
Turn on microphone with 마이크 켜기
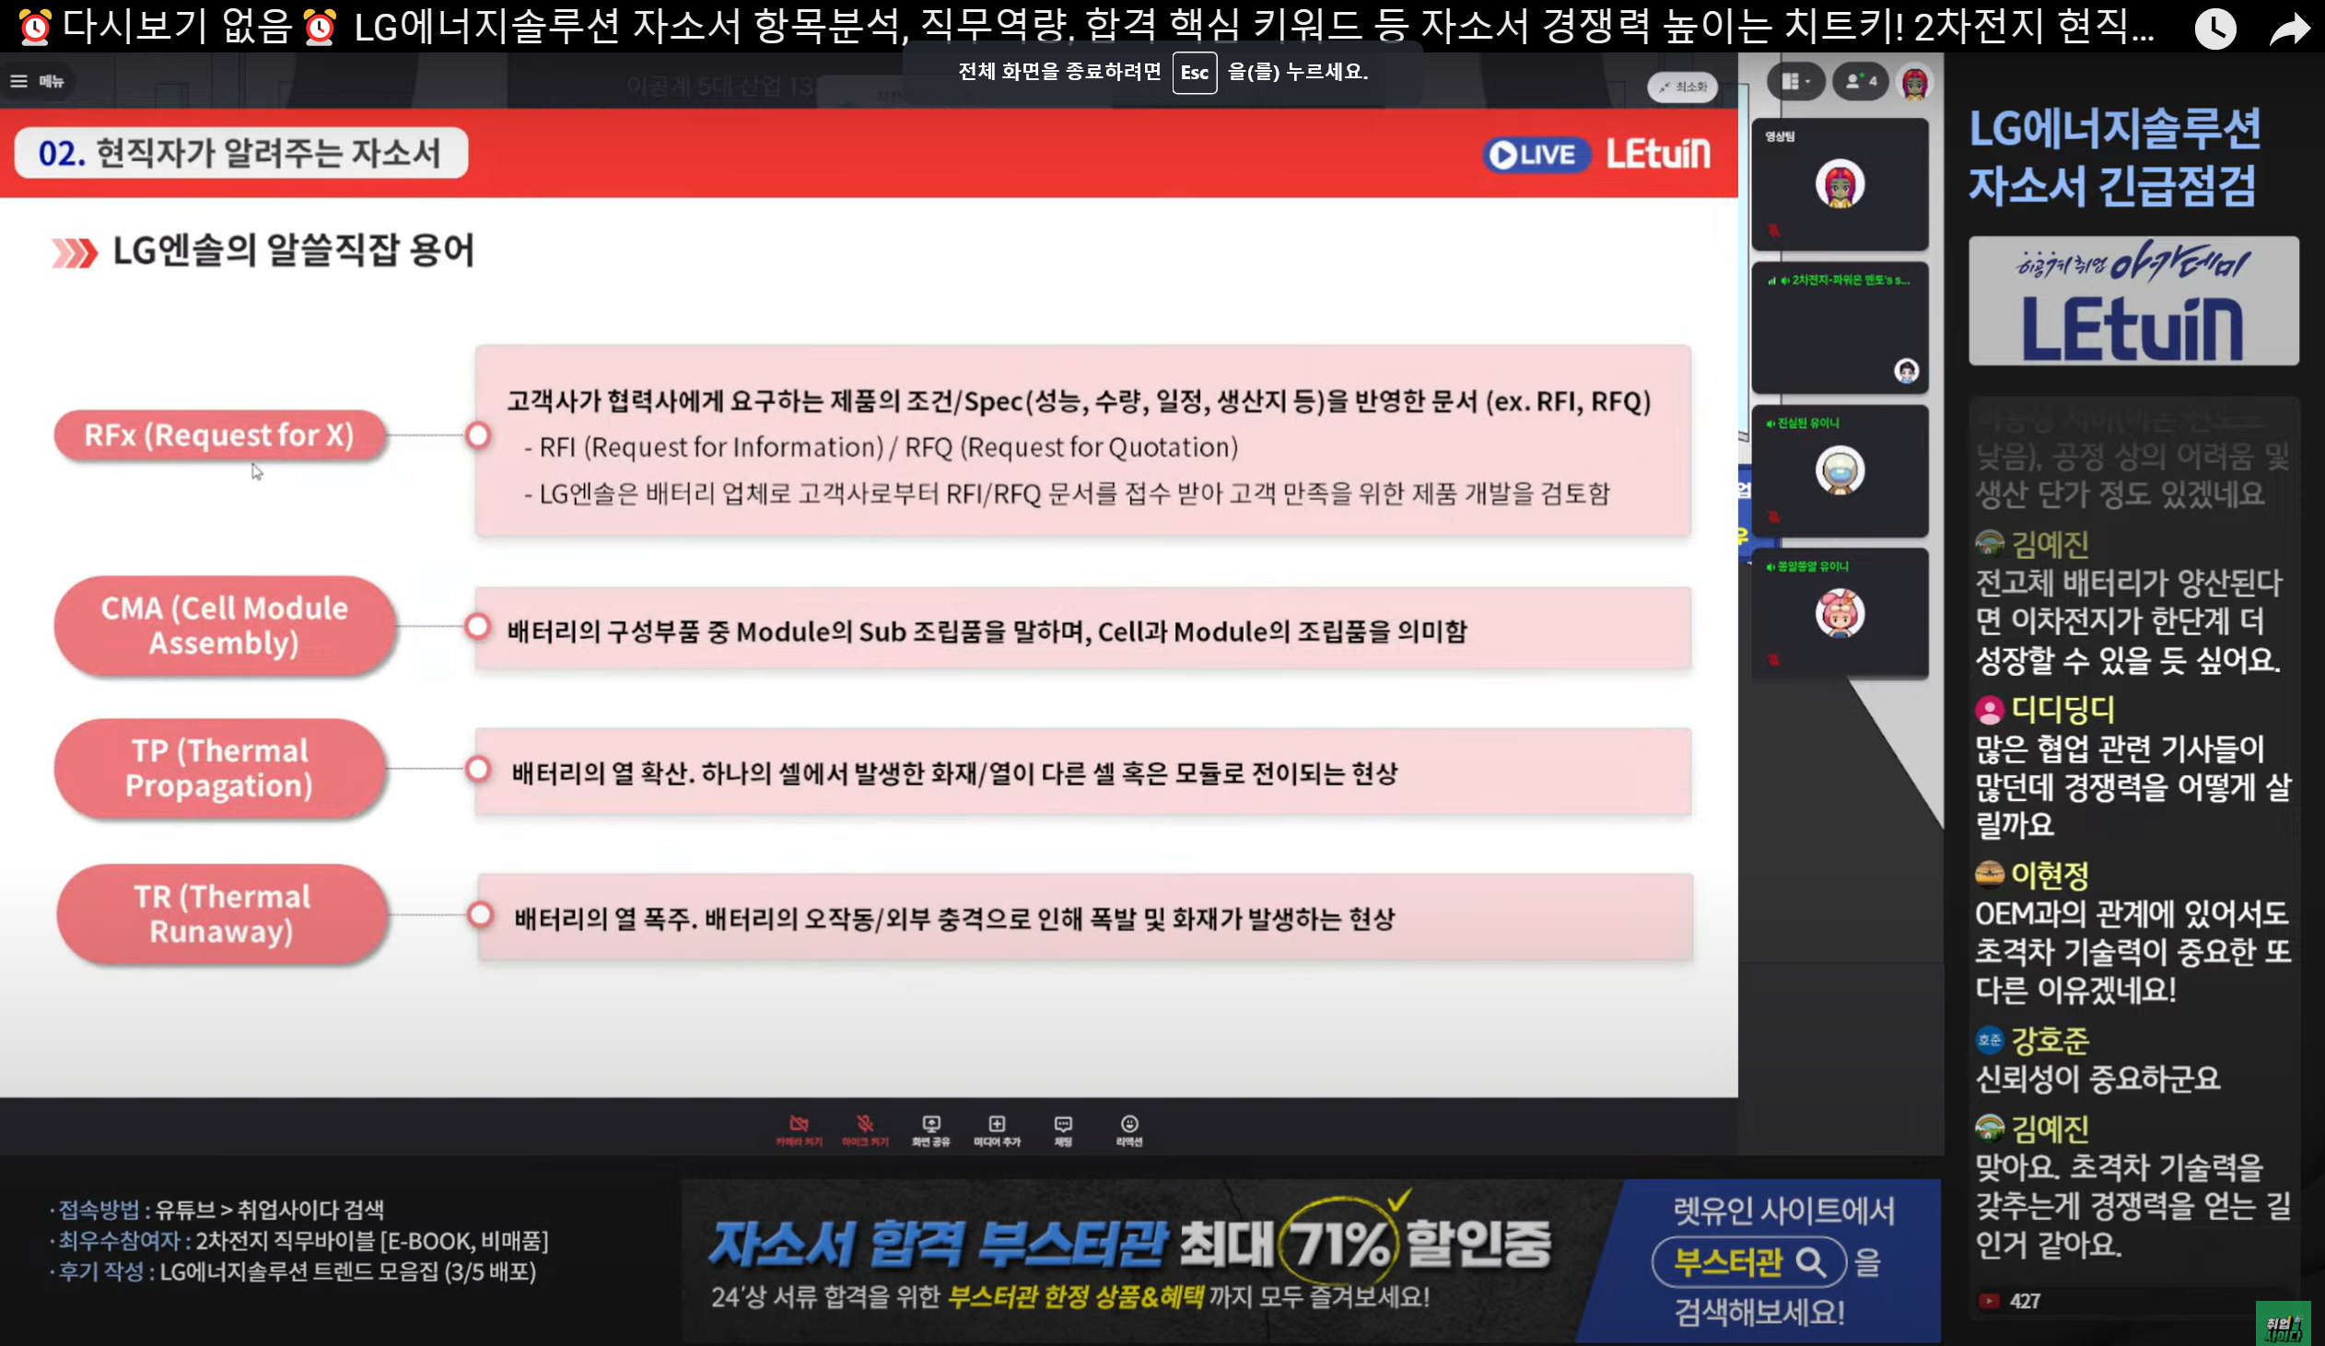pyautogui.click(x=864, y=1131)
